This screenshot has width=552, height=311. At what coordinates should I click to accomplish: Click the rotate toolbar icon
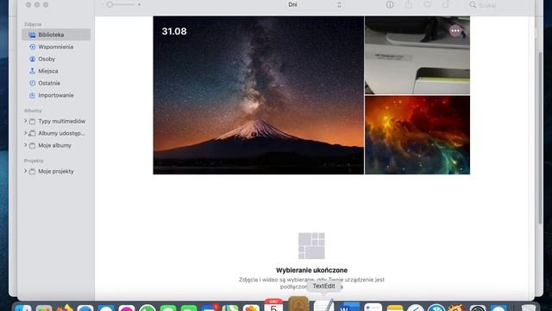[x=446, y=4]
